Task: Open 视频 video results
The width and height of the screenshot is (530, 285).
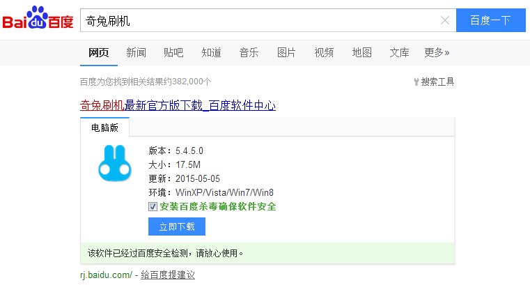Action: 324,52
